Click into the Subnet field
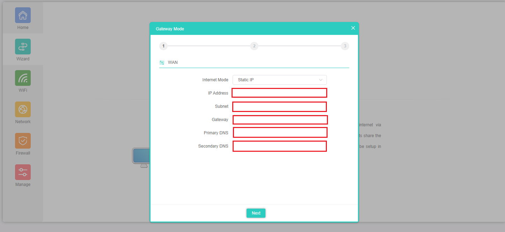 coord(279,107)
